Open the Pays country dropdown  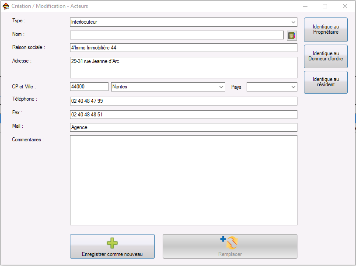click(272, 87)
